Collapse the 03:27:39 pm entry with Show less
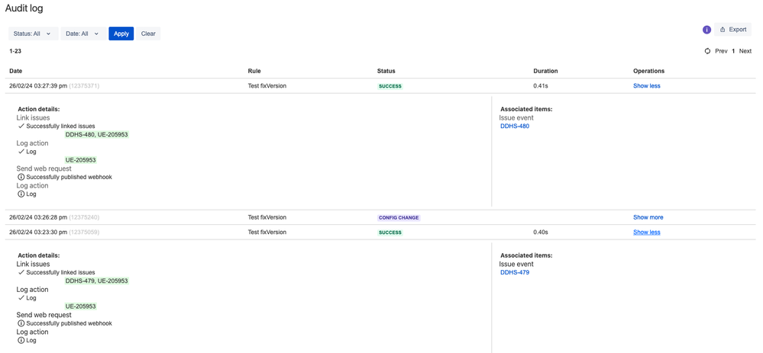This screenshot has width=763, height=353. (x=646, y=86)
